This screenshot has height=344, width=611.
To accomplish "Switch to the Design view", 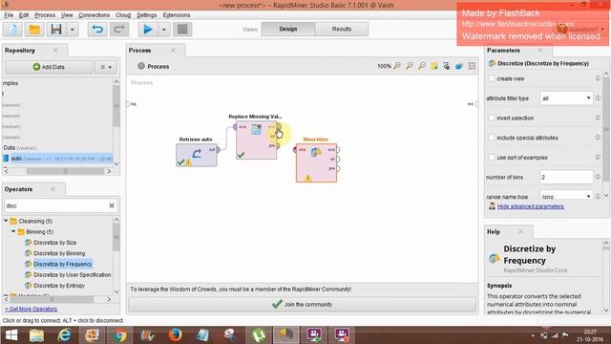I will click(288, 29).
